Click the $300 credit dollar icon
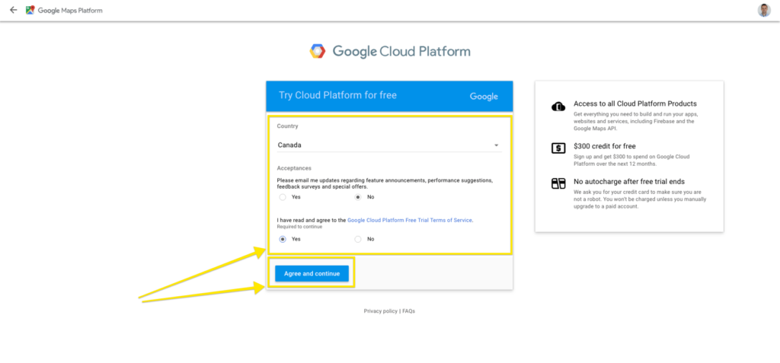The width and height of the screenshot is (780, 363). click(x=558, y=148)
